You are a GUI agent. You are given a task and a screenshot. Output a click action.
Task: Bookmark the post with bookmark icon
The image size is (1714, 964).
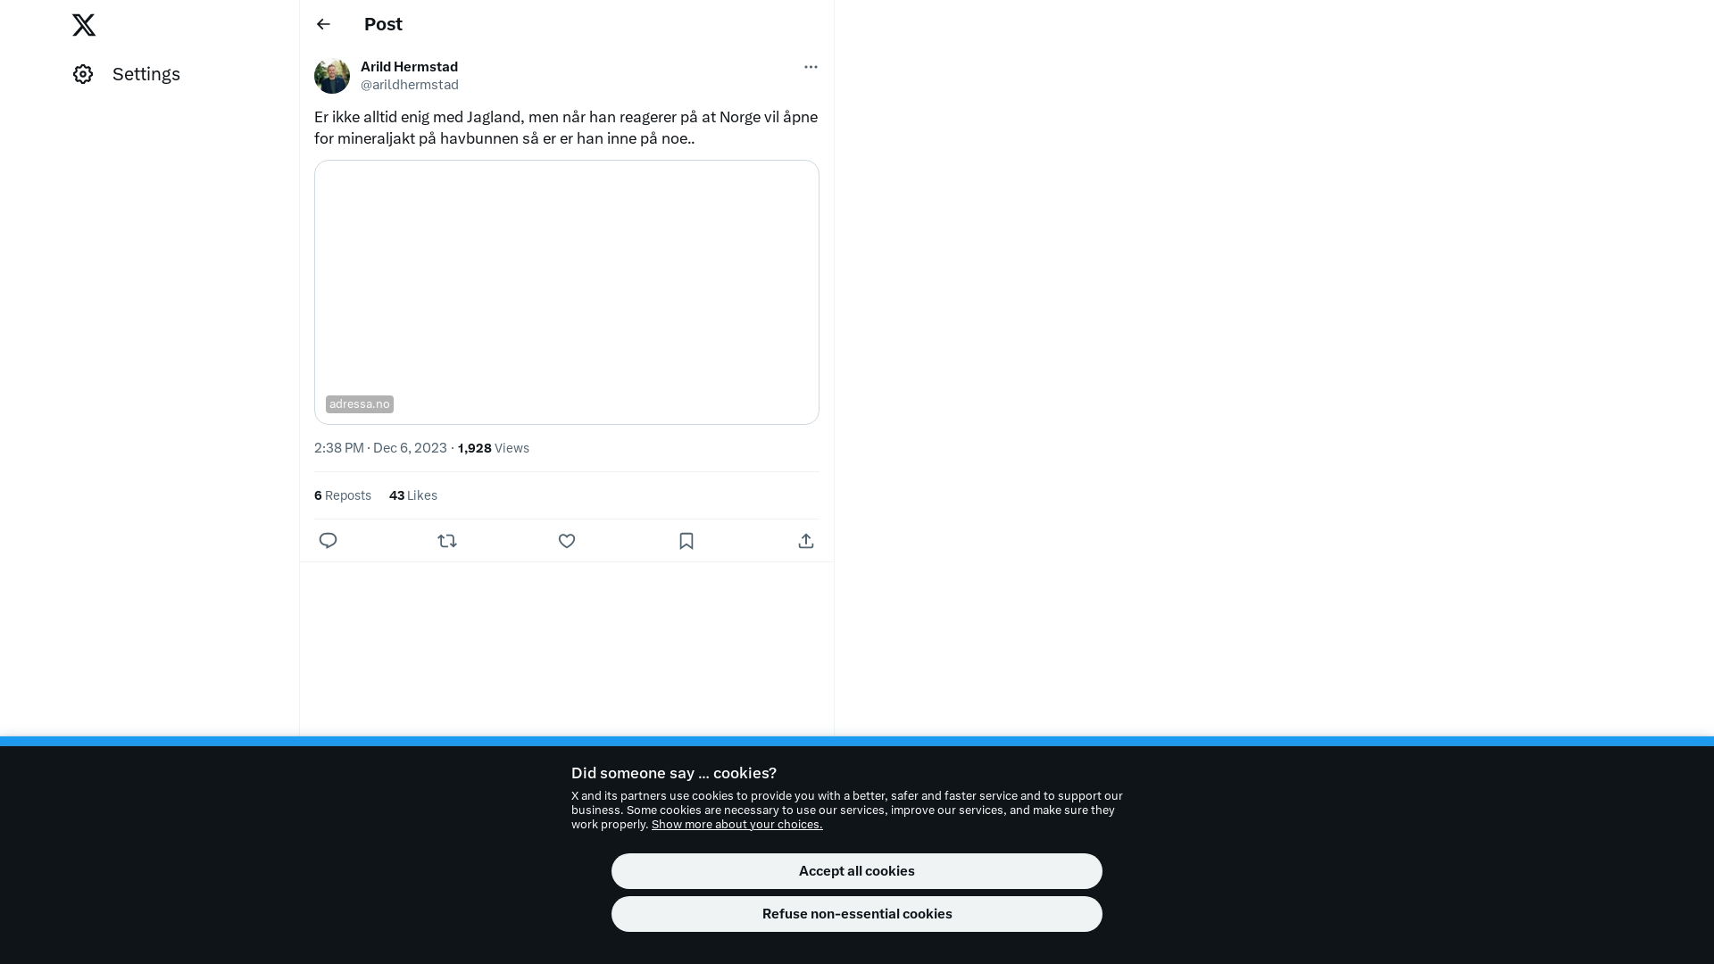[686, 541]
